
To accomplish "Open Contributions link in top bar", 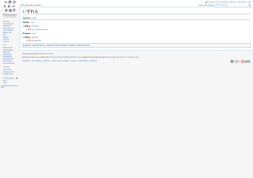I will [x=224, y=2].
